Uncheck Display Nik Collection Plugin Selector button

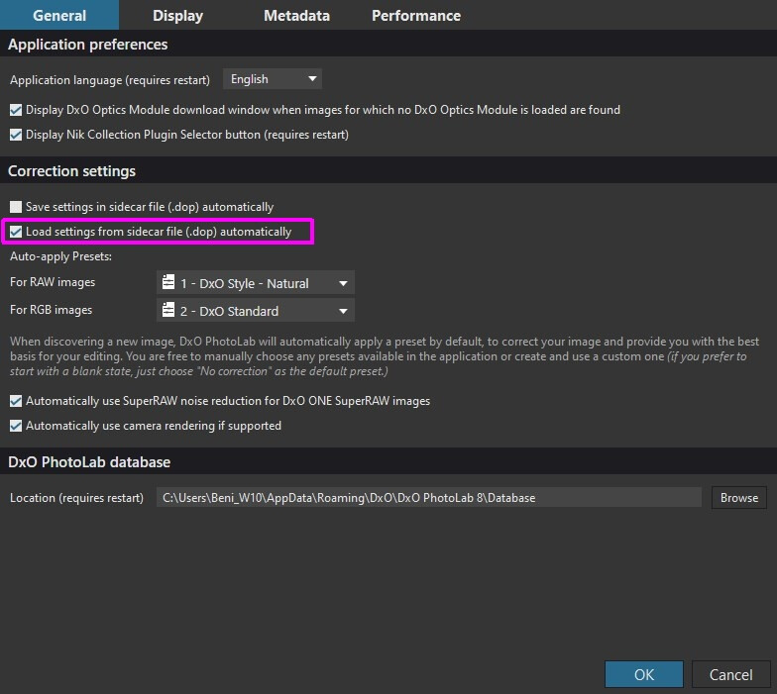tap(16, 135)
